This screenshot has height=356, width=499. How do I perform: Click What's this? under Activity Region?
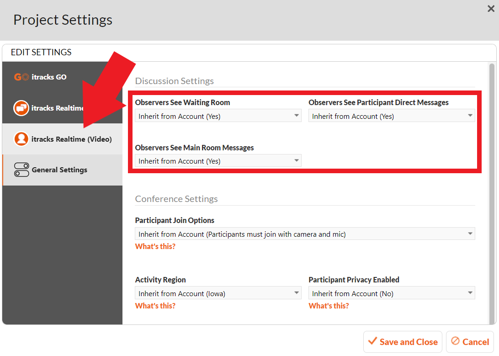point(155,306)
